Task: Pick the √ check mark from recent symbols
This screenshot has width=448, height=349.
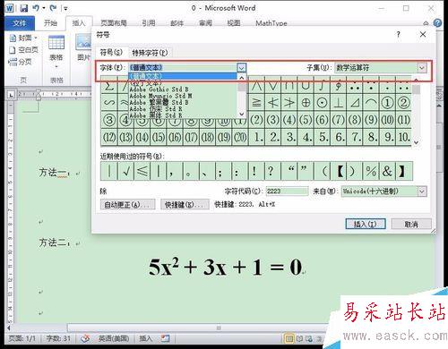Action: [126, 171]
